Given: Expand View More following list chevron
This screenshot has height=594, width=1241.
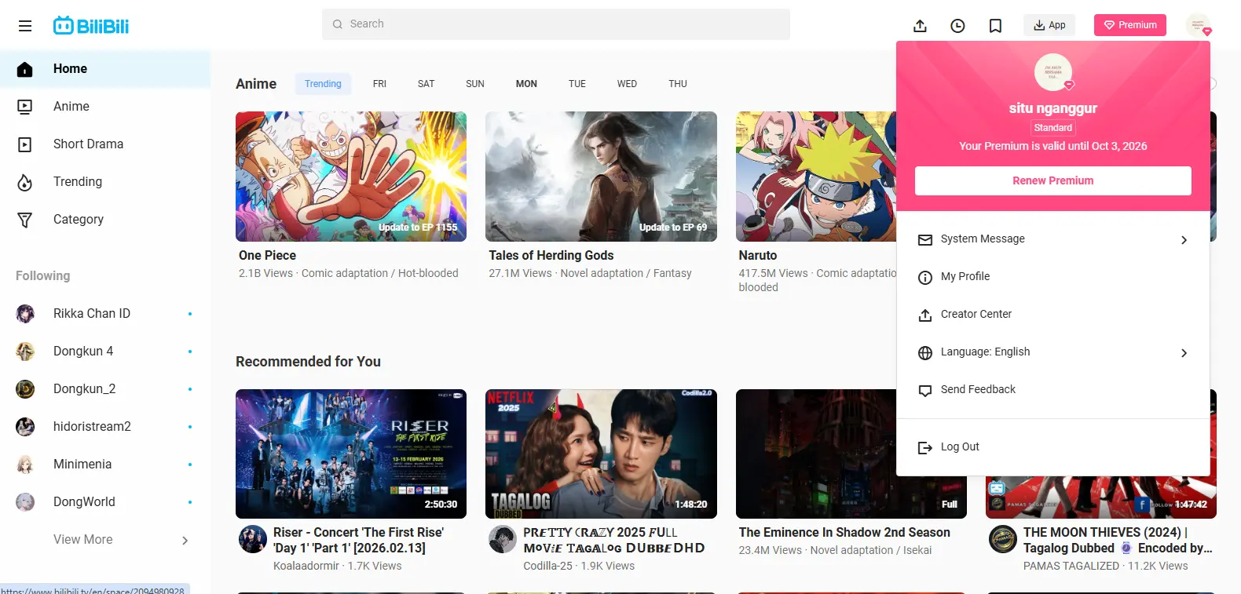Looking at the screenshot, I should (x=185, y=541).
